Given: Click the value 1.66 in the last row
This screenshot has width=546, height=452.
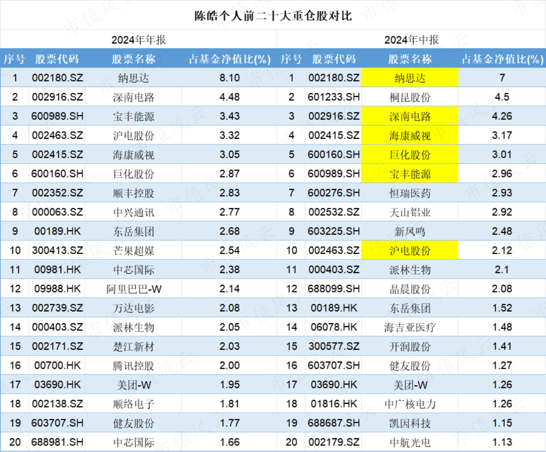Looking at the screenshot, I should coord(229,442).
